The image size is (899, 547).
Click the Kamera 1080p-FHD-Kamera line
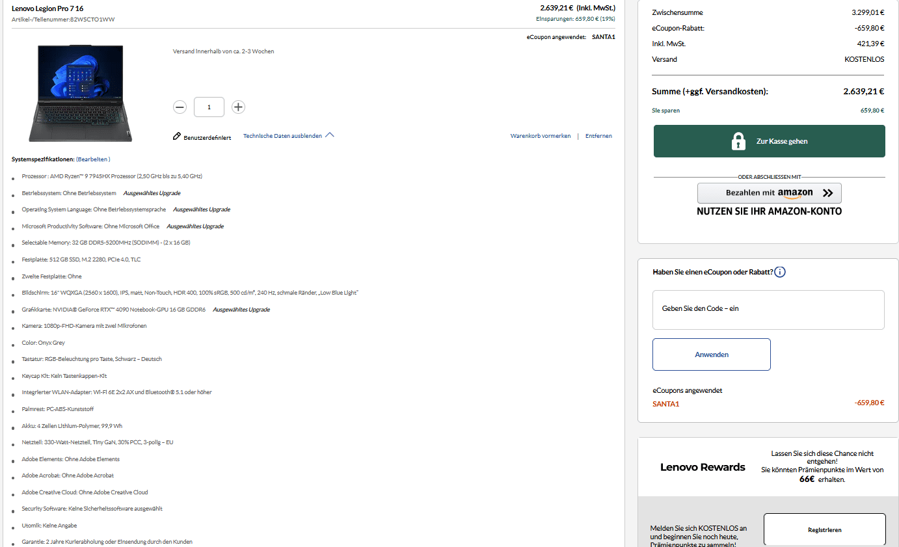point(84,326)
